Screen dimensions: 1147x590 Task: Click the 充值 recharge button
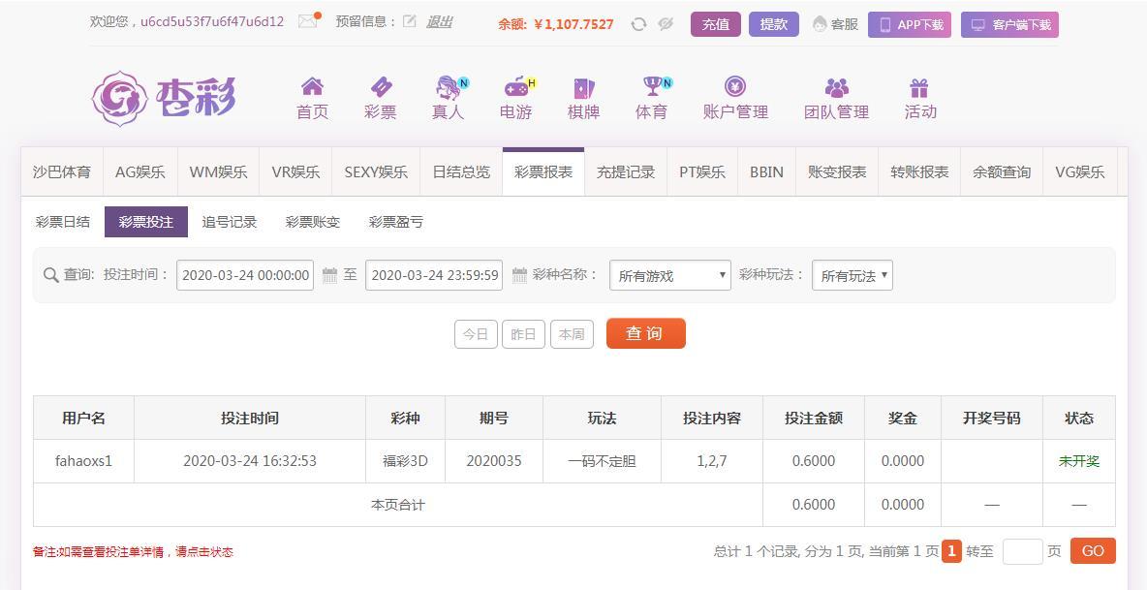(x=715, y=24)
